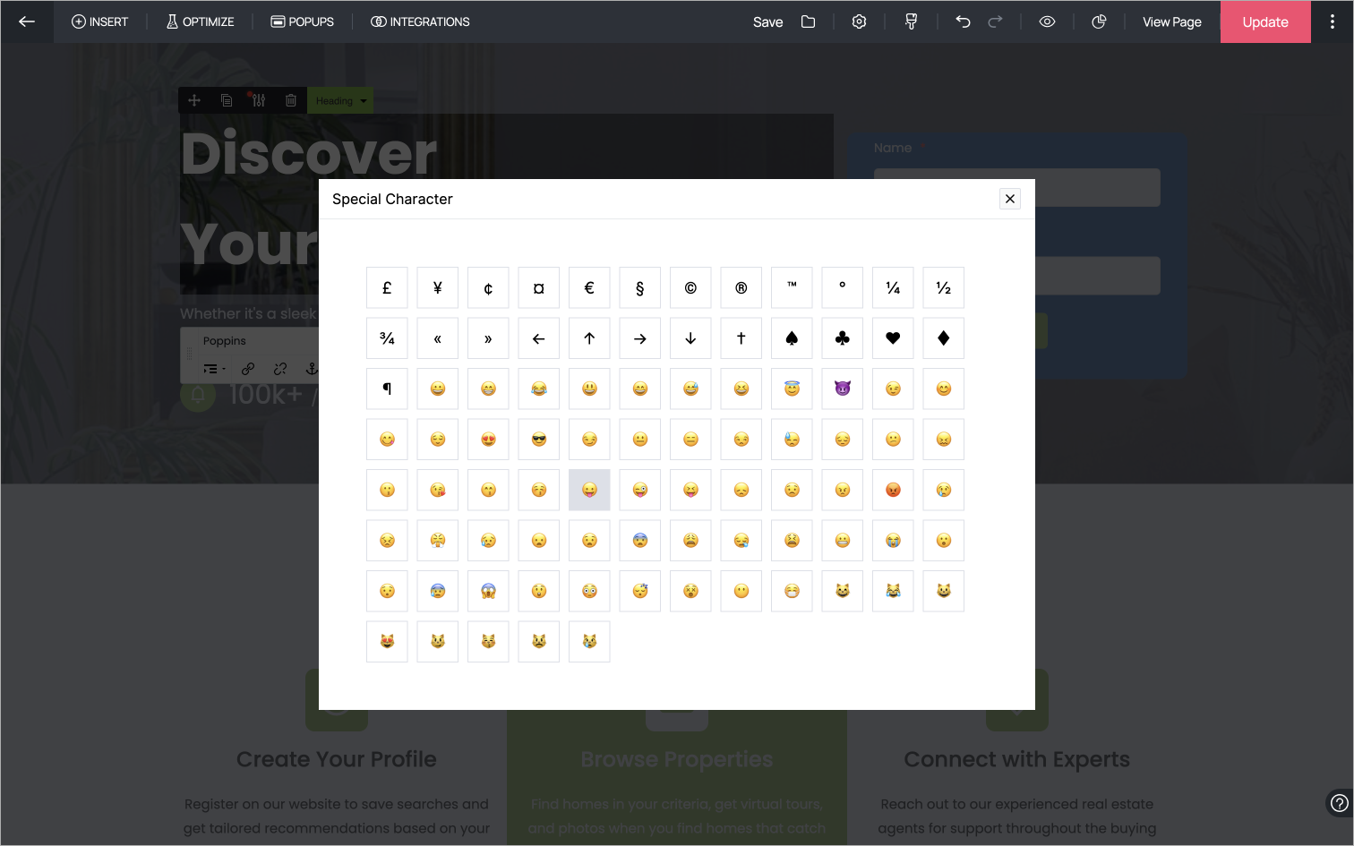Open page settings gear icon
The width and height of the screenshot is (1354, 846).
coord(859,21)
